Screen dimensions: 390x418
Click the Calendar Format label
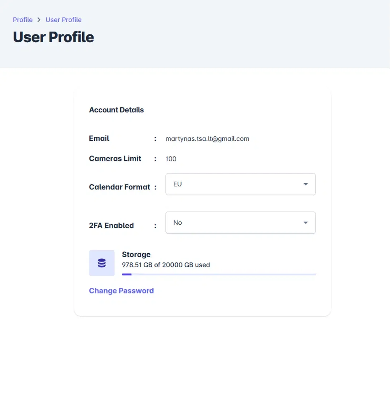coord(119,187)
